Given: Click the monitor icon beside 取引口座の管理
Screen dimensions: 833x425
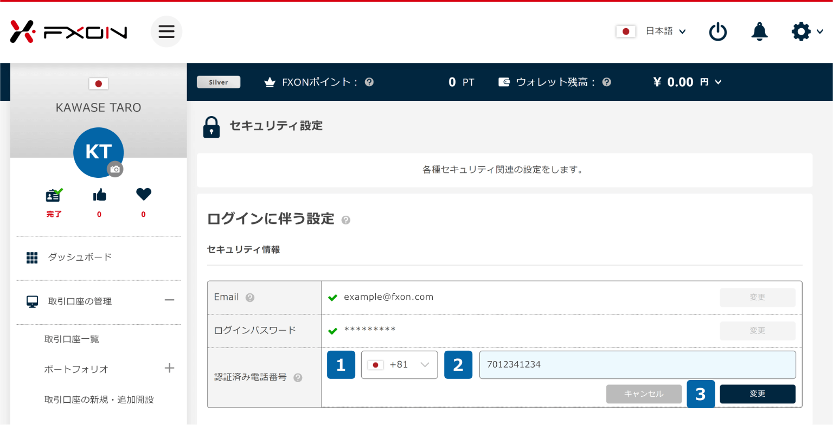Looking at the screenshot, I should point(32,301).
